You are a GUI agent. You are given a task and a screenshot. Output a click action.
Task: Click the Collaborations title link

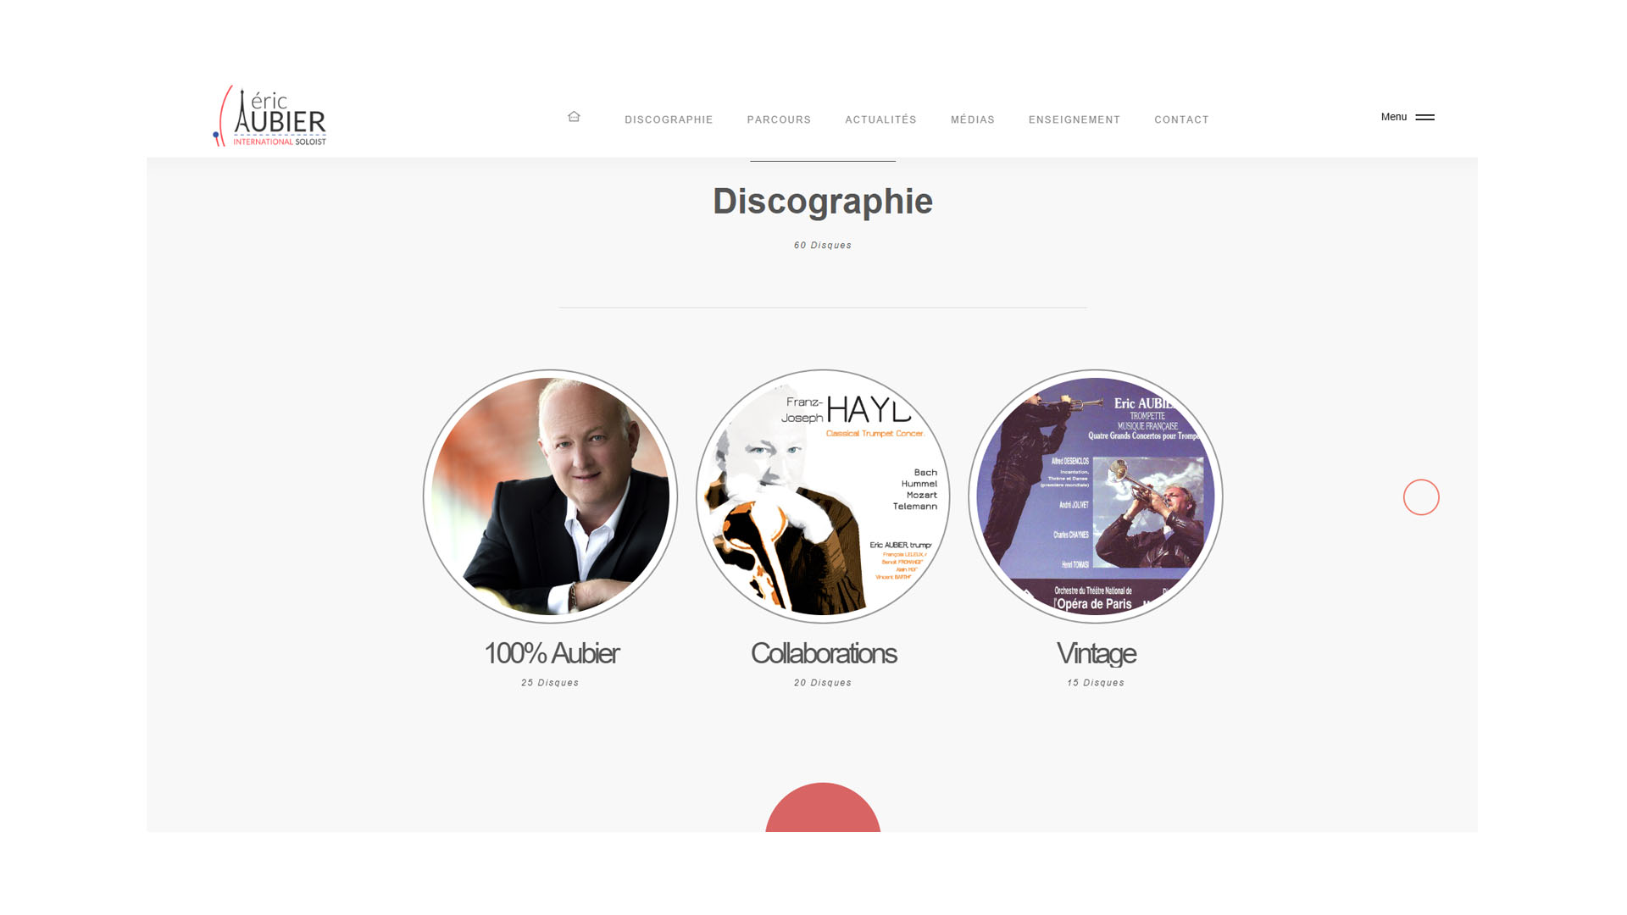pos(823,653)
